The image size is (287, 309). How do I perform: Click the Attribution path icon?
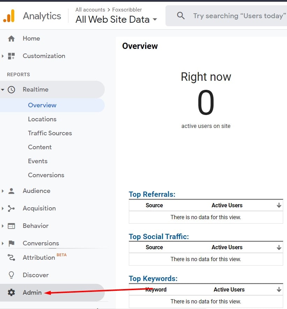click(x=11, y=257)
